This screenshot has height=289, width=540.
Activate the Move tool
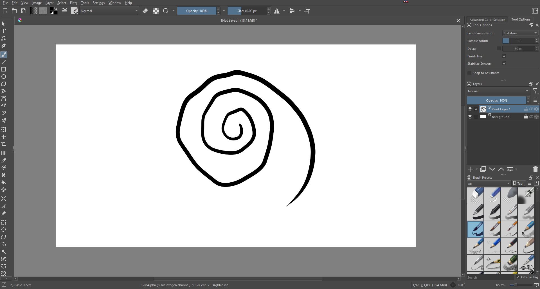pyautogui.click(x=4, y=137)
